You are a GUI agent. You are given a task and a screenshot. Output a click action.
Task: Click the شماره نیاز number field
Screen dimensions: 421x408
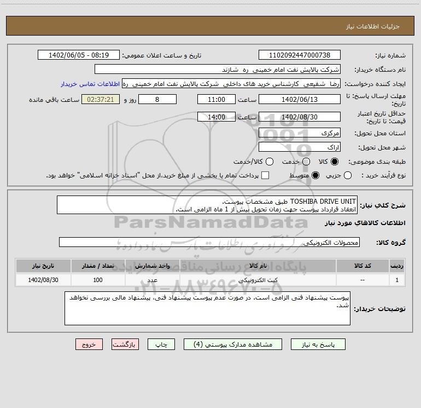tap(300, 55)
